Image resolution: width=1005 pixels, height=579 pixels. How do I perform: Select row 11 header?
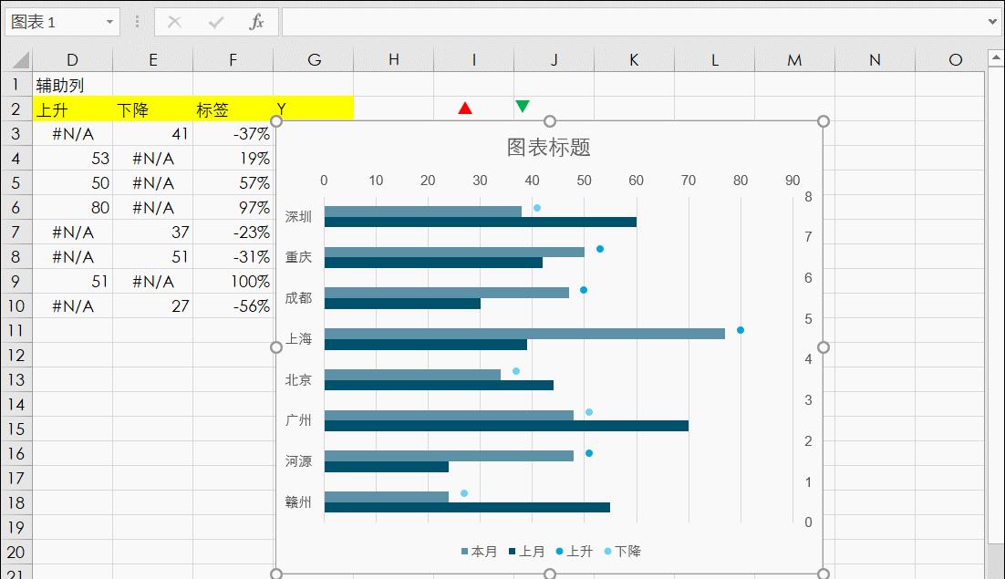point(16,330)
